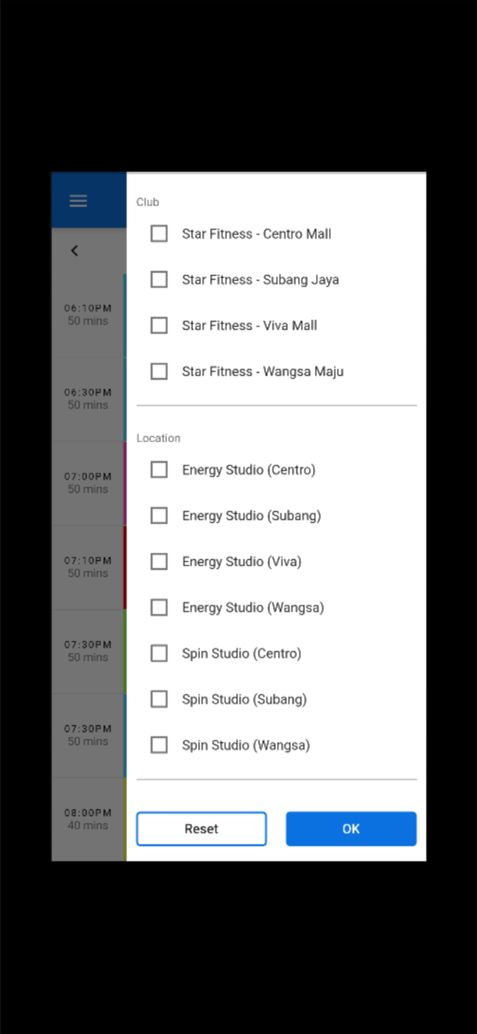Select the 06:10PM 50-minute class slot

(x=87, y=314)
